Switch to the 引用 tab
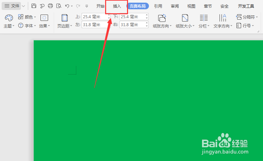Screen dimensions: 263x161 click(158, 6)
